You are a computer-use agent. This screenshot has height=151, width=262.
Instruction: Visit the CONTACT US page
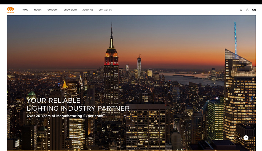[105, 10]
